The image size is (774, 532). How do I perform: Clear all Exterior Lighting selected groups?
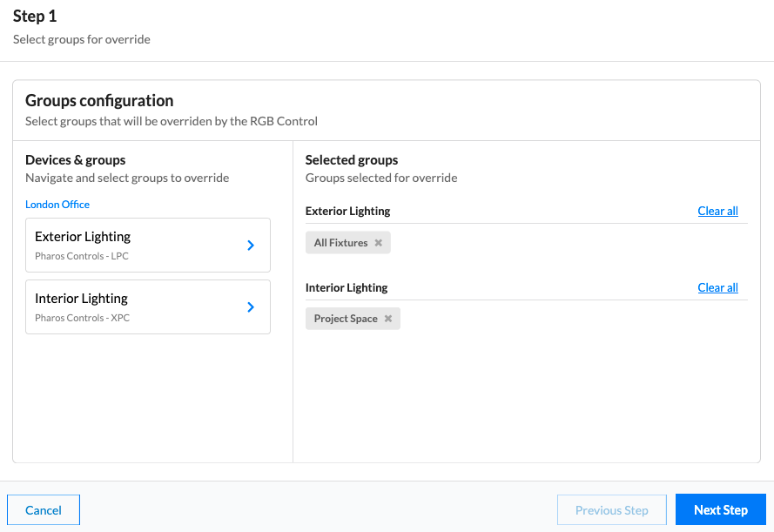pyautogui.click(x=717, y=211)
